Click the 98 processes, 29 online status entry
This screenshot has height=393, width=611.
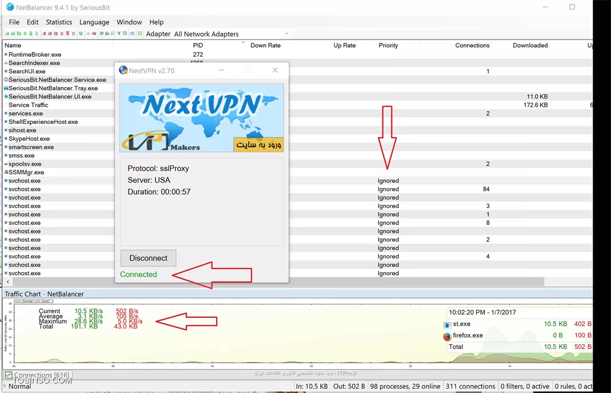405,386
